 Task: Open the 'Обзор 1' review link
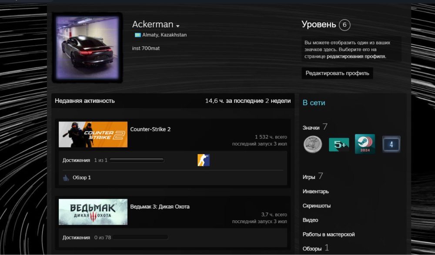tap(82, 178)
